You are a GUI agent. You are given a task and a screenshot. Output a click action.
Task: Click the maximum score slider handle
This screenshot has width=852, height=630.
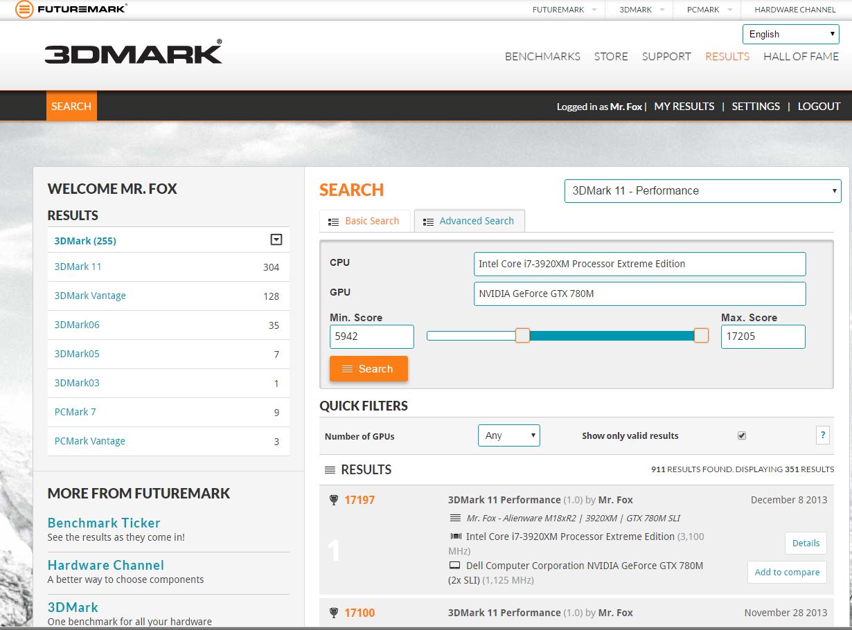(701, 336)
